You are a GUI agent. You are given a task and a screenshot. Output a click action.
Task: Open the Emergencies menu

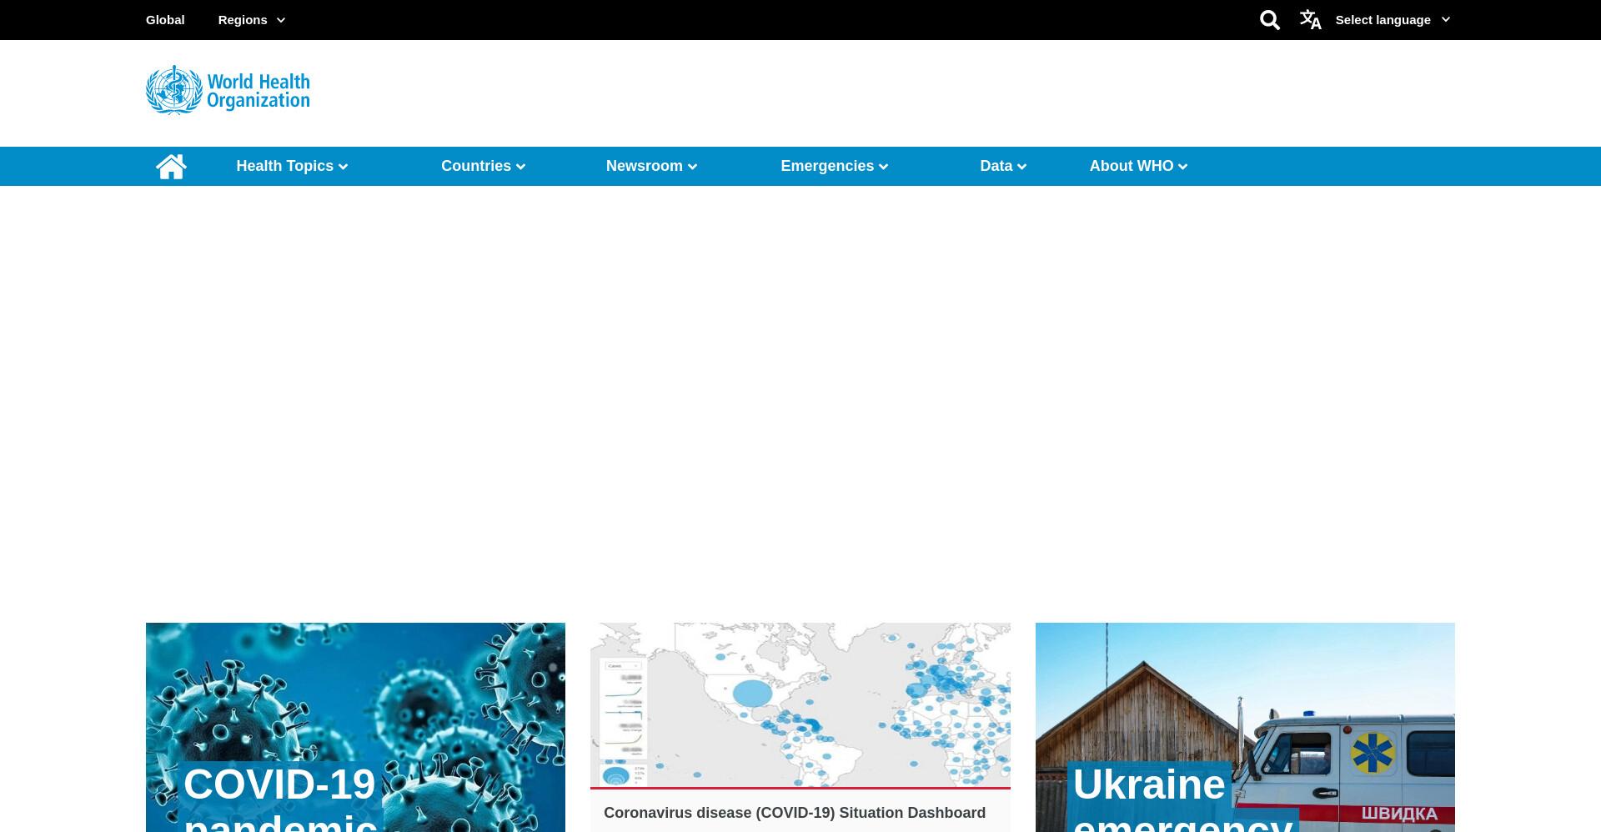[x=835, y=166]
